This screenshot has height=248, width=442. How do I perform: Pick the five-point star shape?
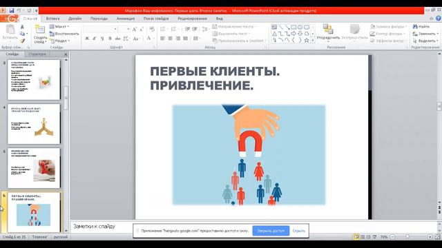click(x=307, y=40)
